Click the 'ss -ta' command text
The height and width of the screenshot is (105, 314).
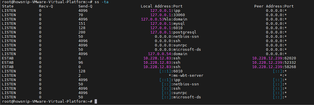coord(102,2)
